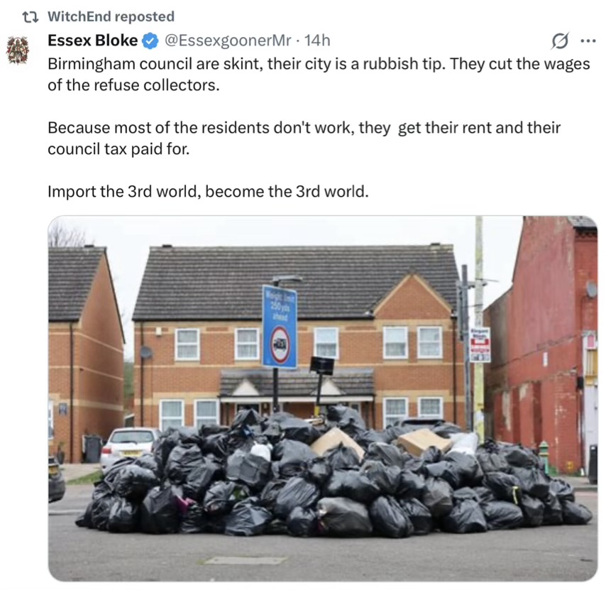This screenshot has width=606, height=590.
Task: Open the @EssexgoonerMr handle link
Action: point(228,40)
